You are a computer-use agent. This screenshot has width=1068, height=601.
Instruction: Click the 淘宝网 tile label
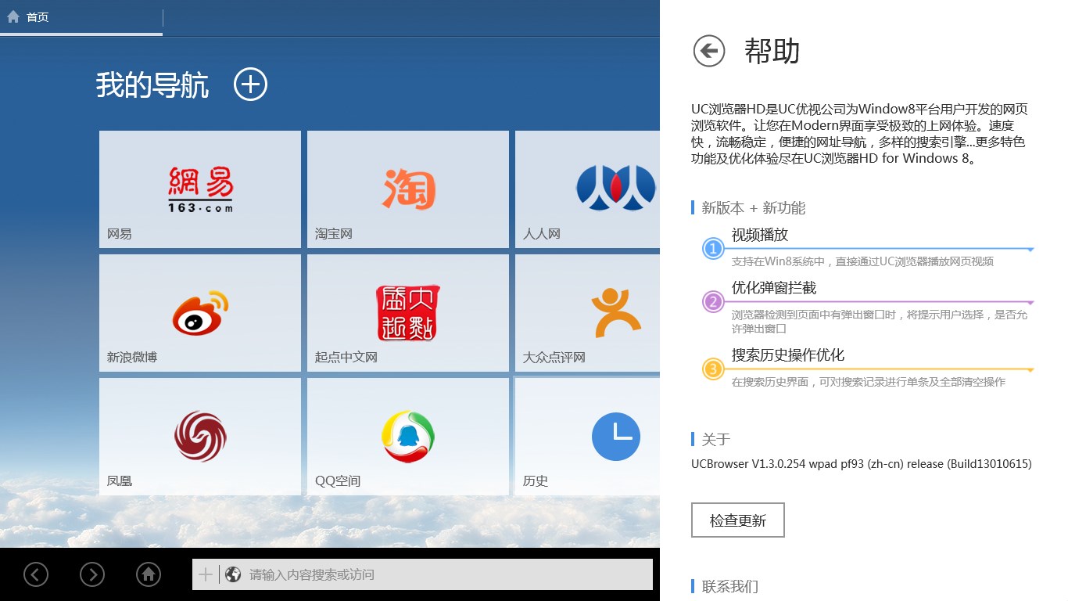tap(334, 234)
